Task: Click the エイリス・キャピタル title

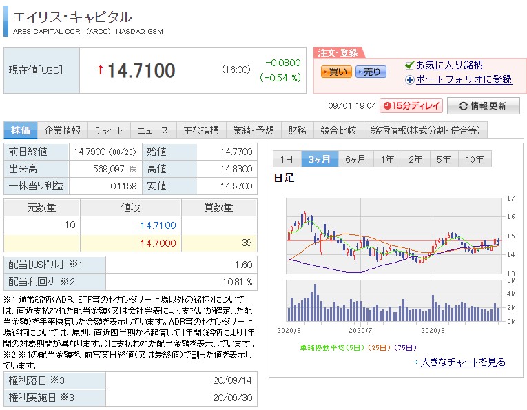Action: (x=72, y=17)
